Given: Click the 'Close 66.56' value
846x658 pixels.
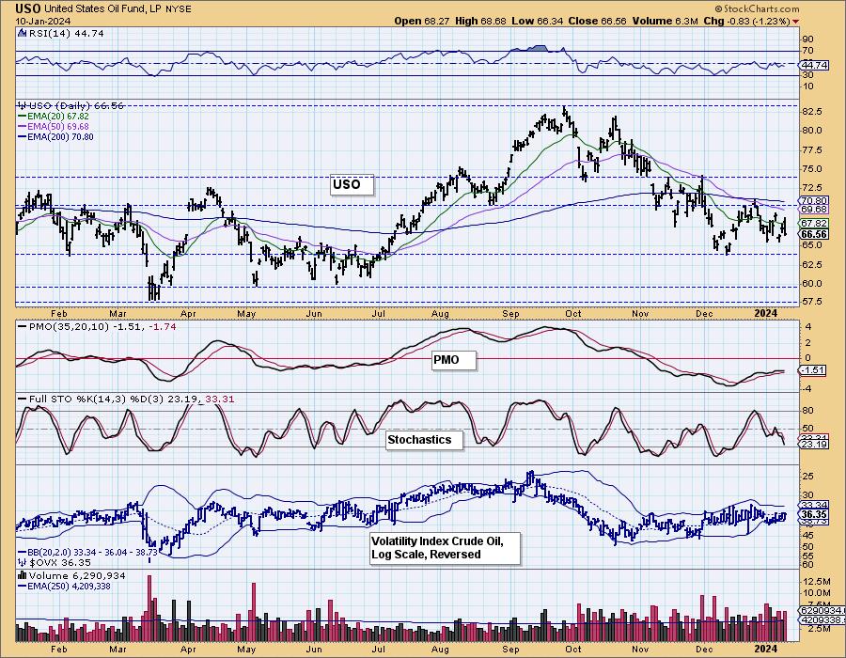Looking at the screenshot, I should [x=597, y=21].
